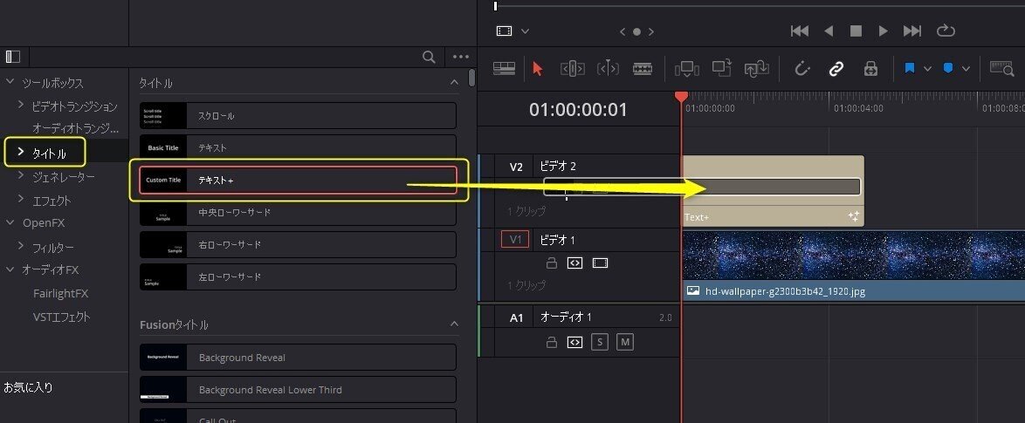Select Background Reveal Lower Third title
The width and height of the screenshot is (1025, 423).
[x=298, y=390]
